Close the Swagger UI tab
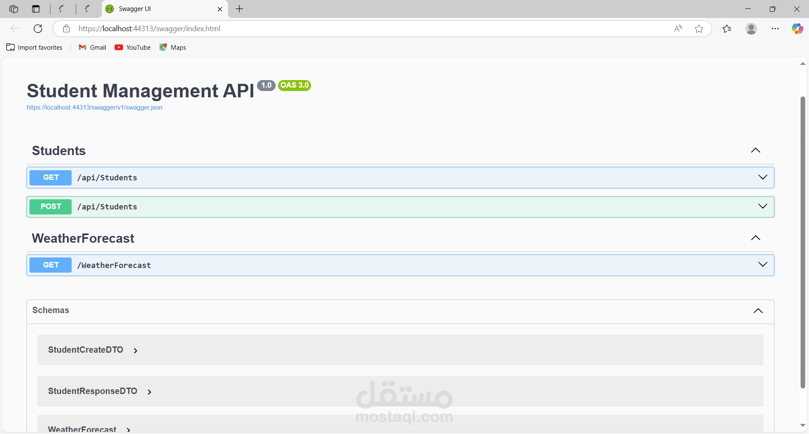Image resolution: width=809 pixels, height=434 pixels. click(x=220, y=9)
